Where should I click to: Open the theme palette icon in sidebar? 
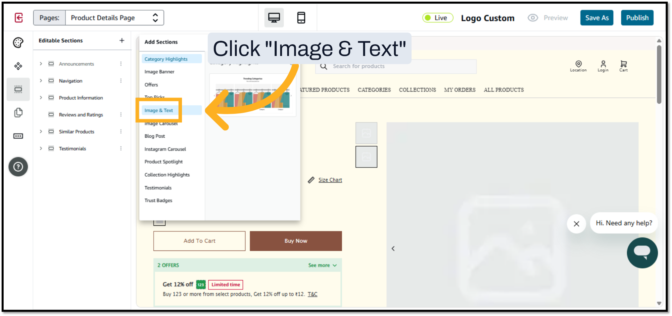pos(18,43)
